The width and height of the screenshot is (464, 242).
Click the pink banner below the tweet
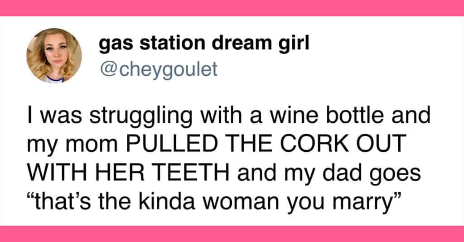[x=232, y=234]
